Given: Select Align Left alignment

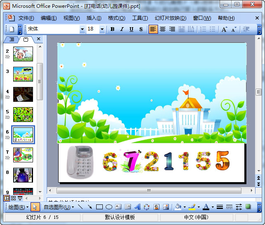Looking at the screenshot, I should pyautogui.click(x=153, y=29).
